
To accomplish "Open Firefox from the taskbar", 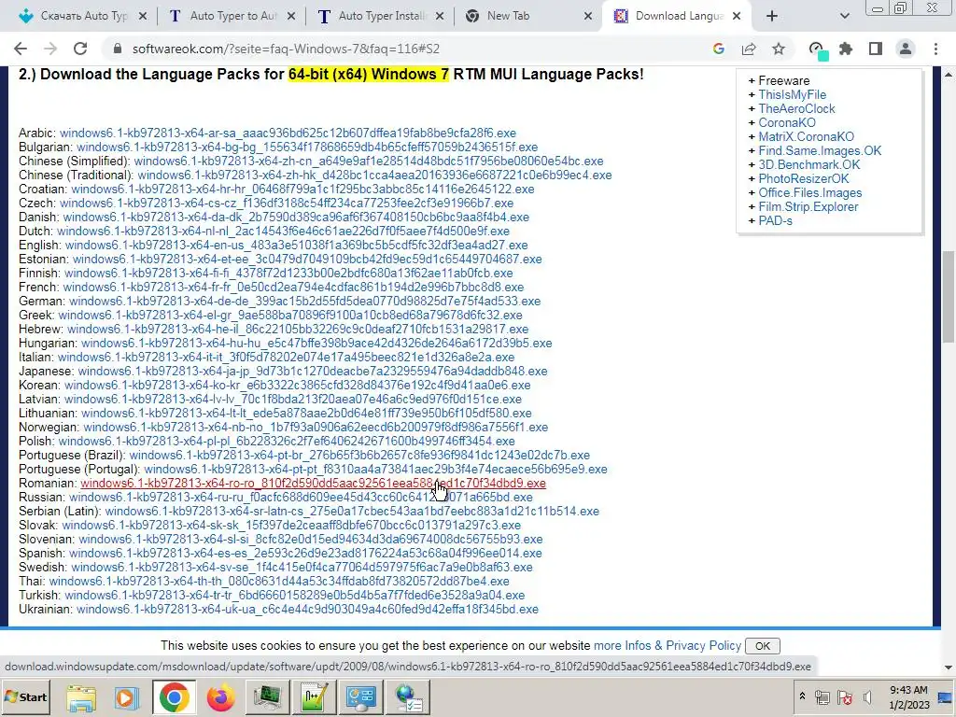I will pyautogui.click(x=220, y=697).
